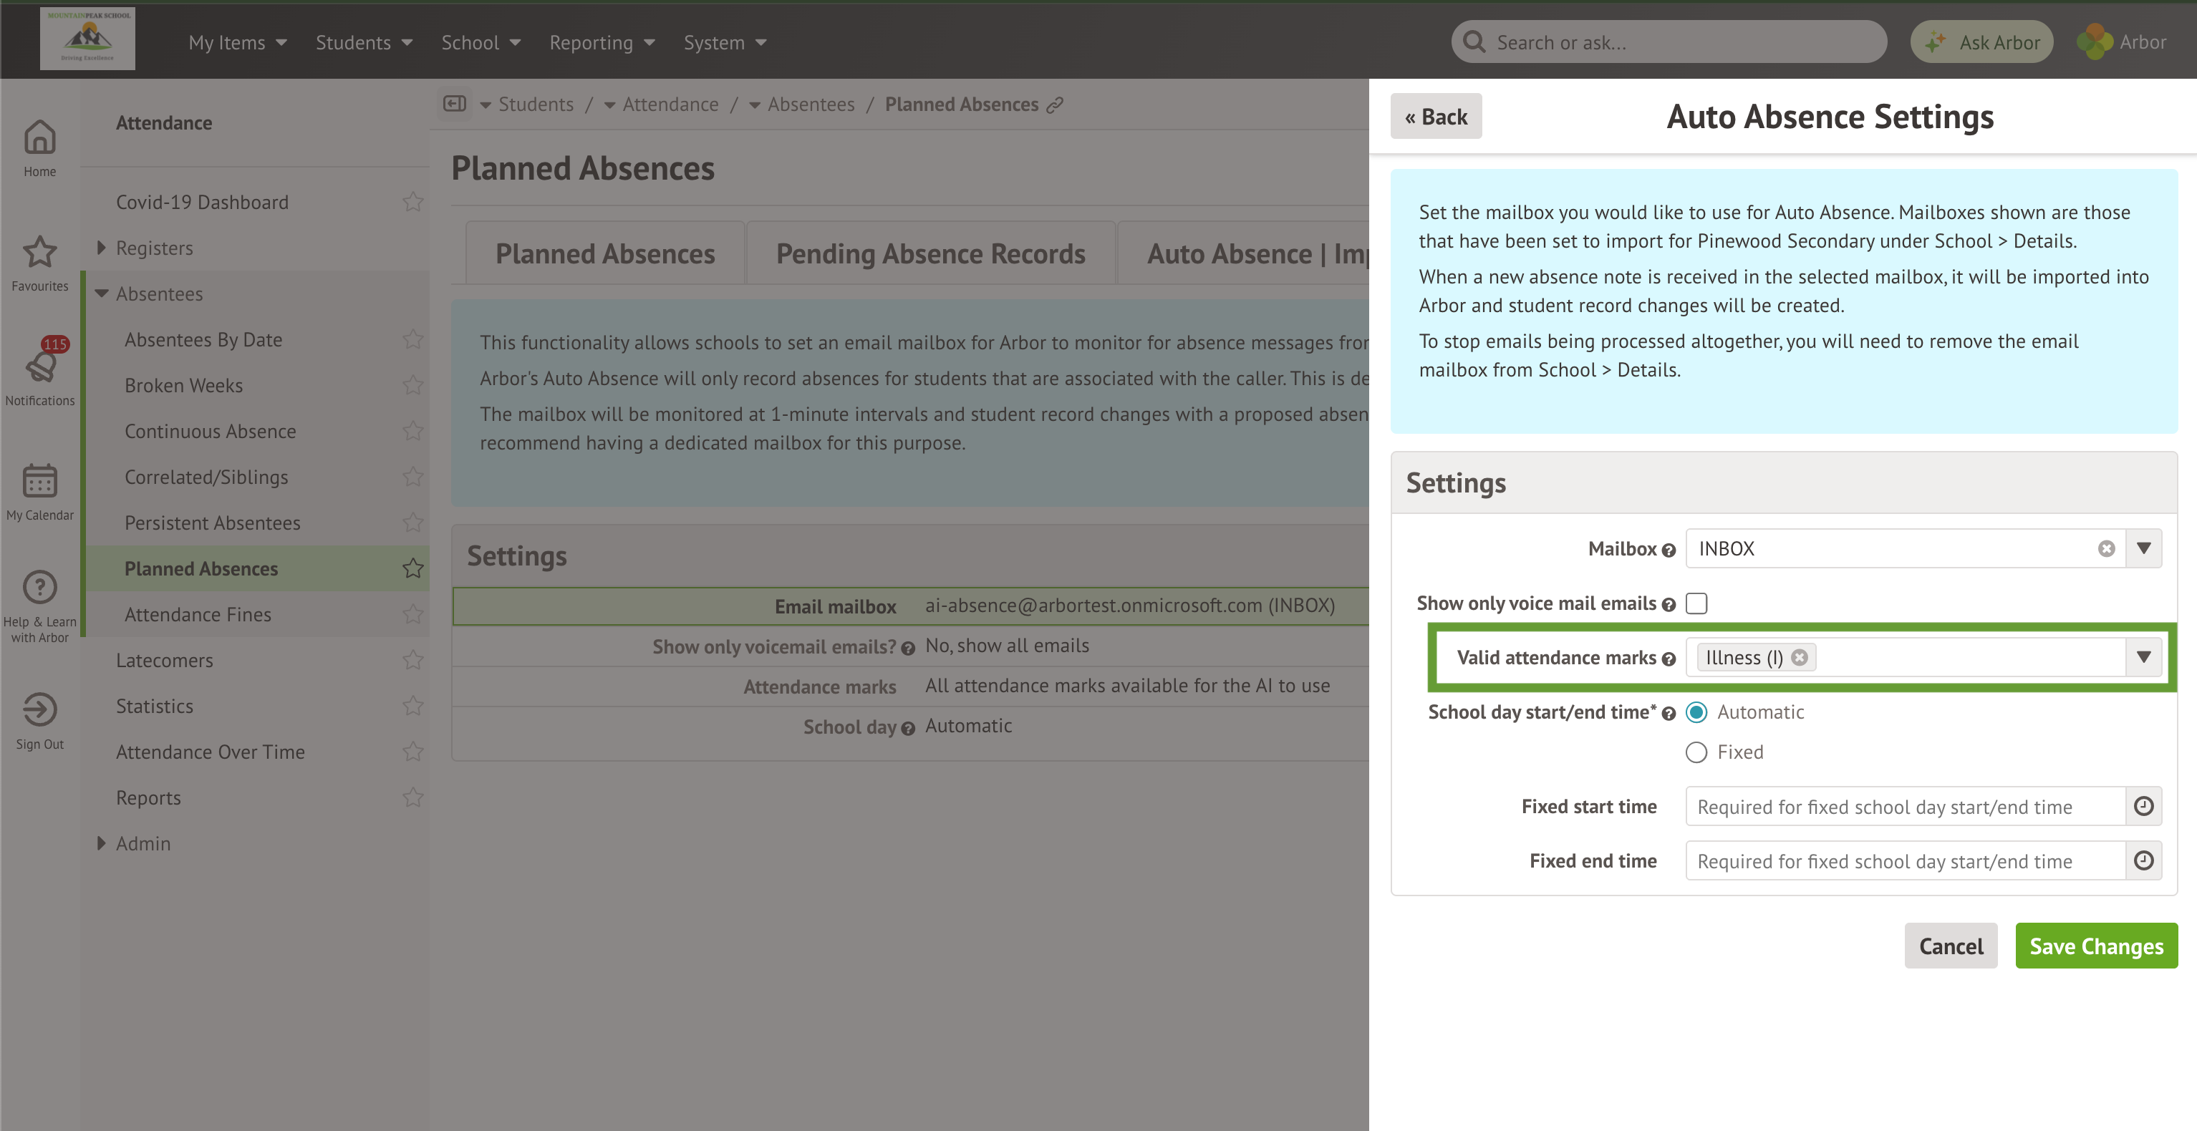Select the Automatic radio option

[x=1696, y=712]
